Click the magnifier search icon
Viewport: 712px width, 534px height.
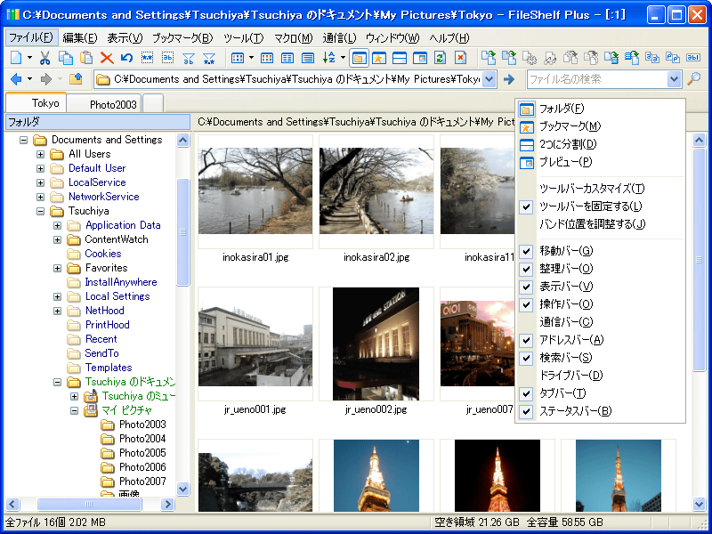click(693, 79)
